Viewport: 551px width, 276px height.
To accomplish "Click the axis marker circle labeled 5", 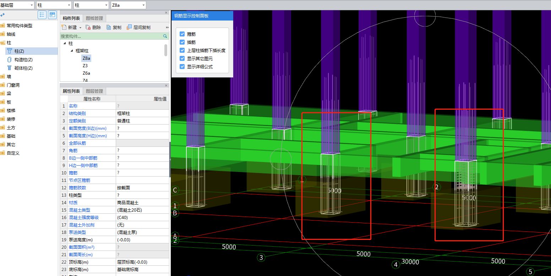I will (x=530, y=271).
